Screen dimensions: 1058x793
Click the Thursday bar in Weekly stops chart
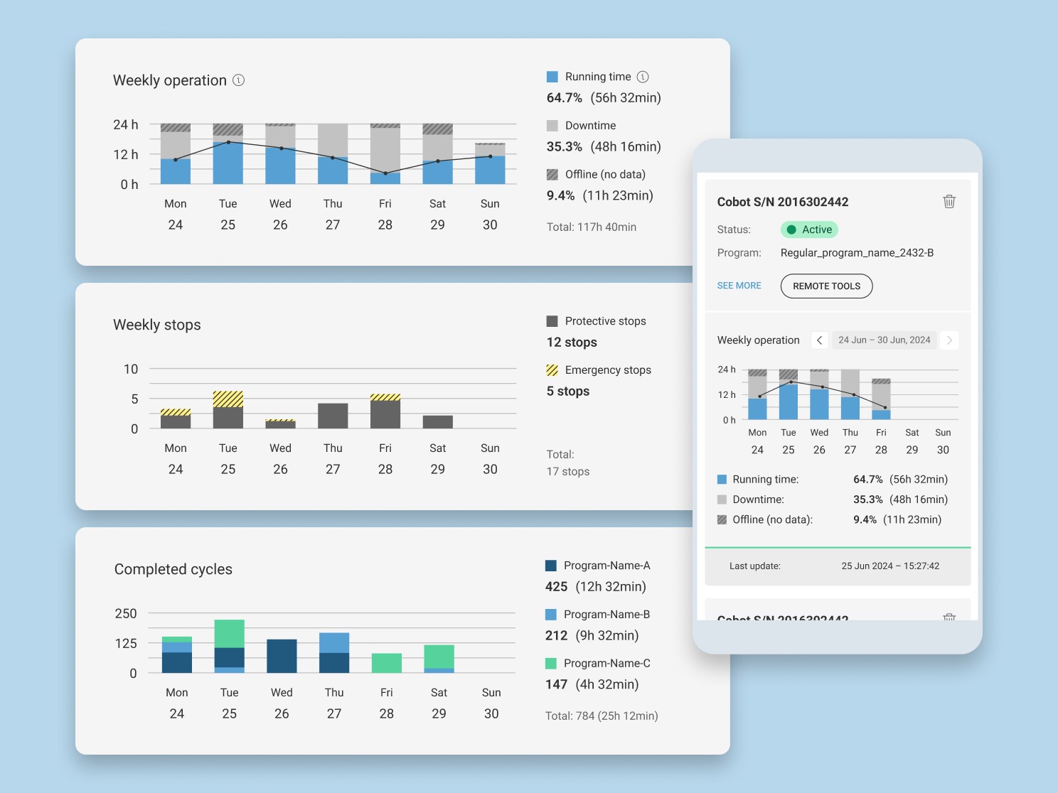(x=333, y=416)
